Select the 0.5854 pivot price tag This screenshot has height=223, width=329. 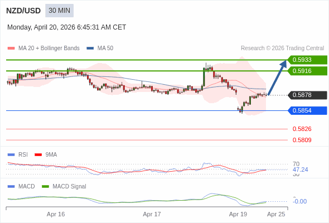[x=307, y=110]
